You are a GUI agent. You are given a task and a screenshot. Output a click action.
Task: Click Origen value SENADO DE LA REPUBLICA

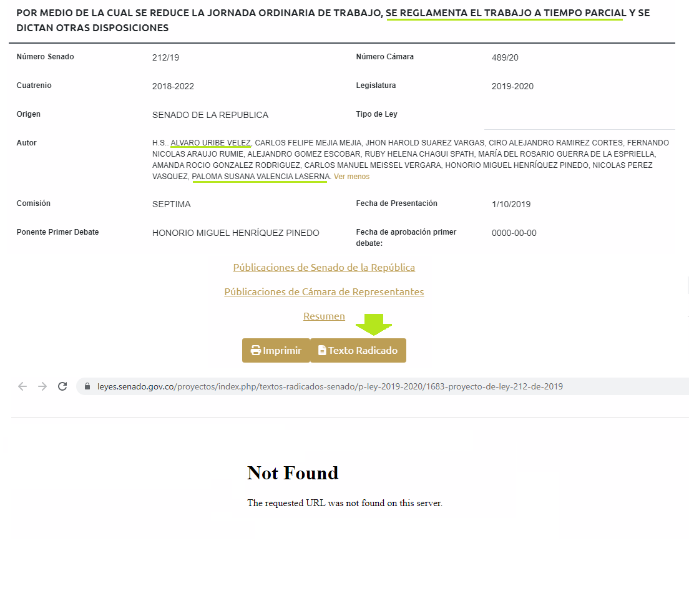tap(210, 115)
